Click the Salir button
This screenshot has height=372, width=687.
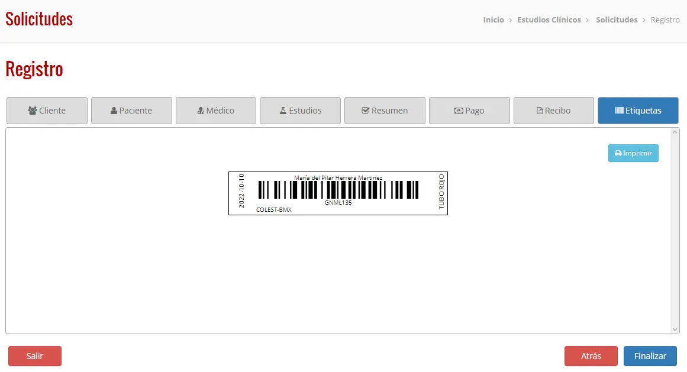pos(34,356)
